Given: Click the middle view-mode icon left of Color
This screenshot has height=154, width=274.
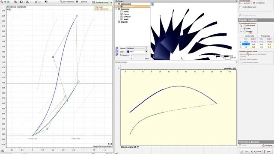Looking at the screenshot, I should pyautogui.click(x=117, y=51).
